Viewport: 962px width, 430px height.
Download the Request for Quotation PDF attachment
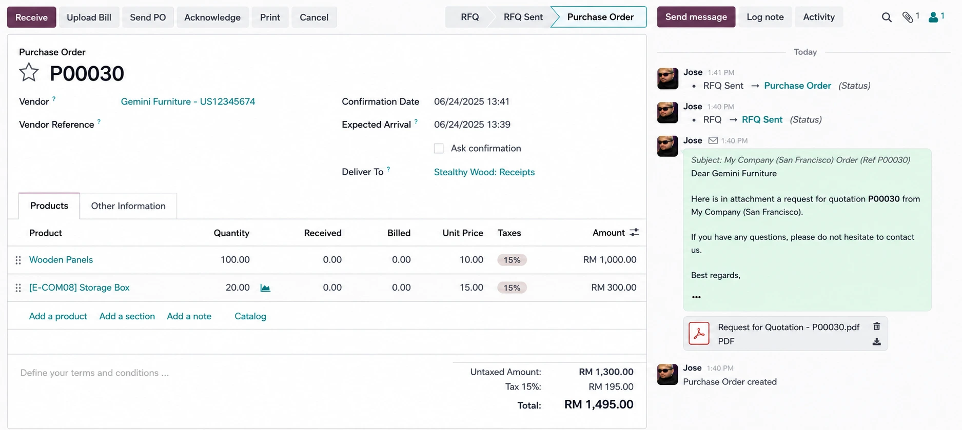(877, 342)
